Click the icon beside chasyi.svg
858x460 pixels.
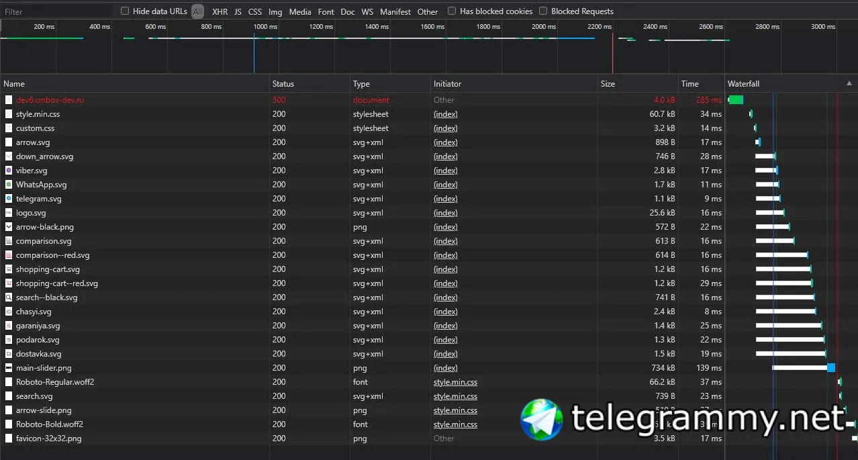9,312
